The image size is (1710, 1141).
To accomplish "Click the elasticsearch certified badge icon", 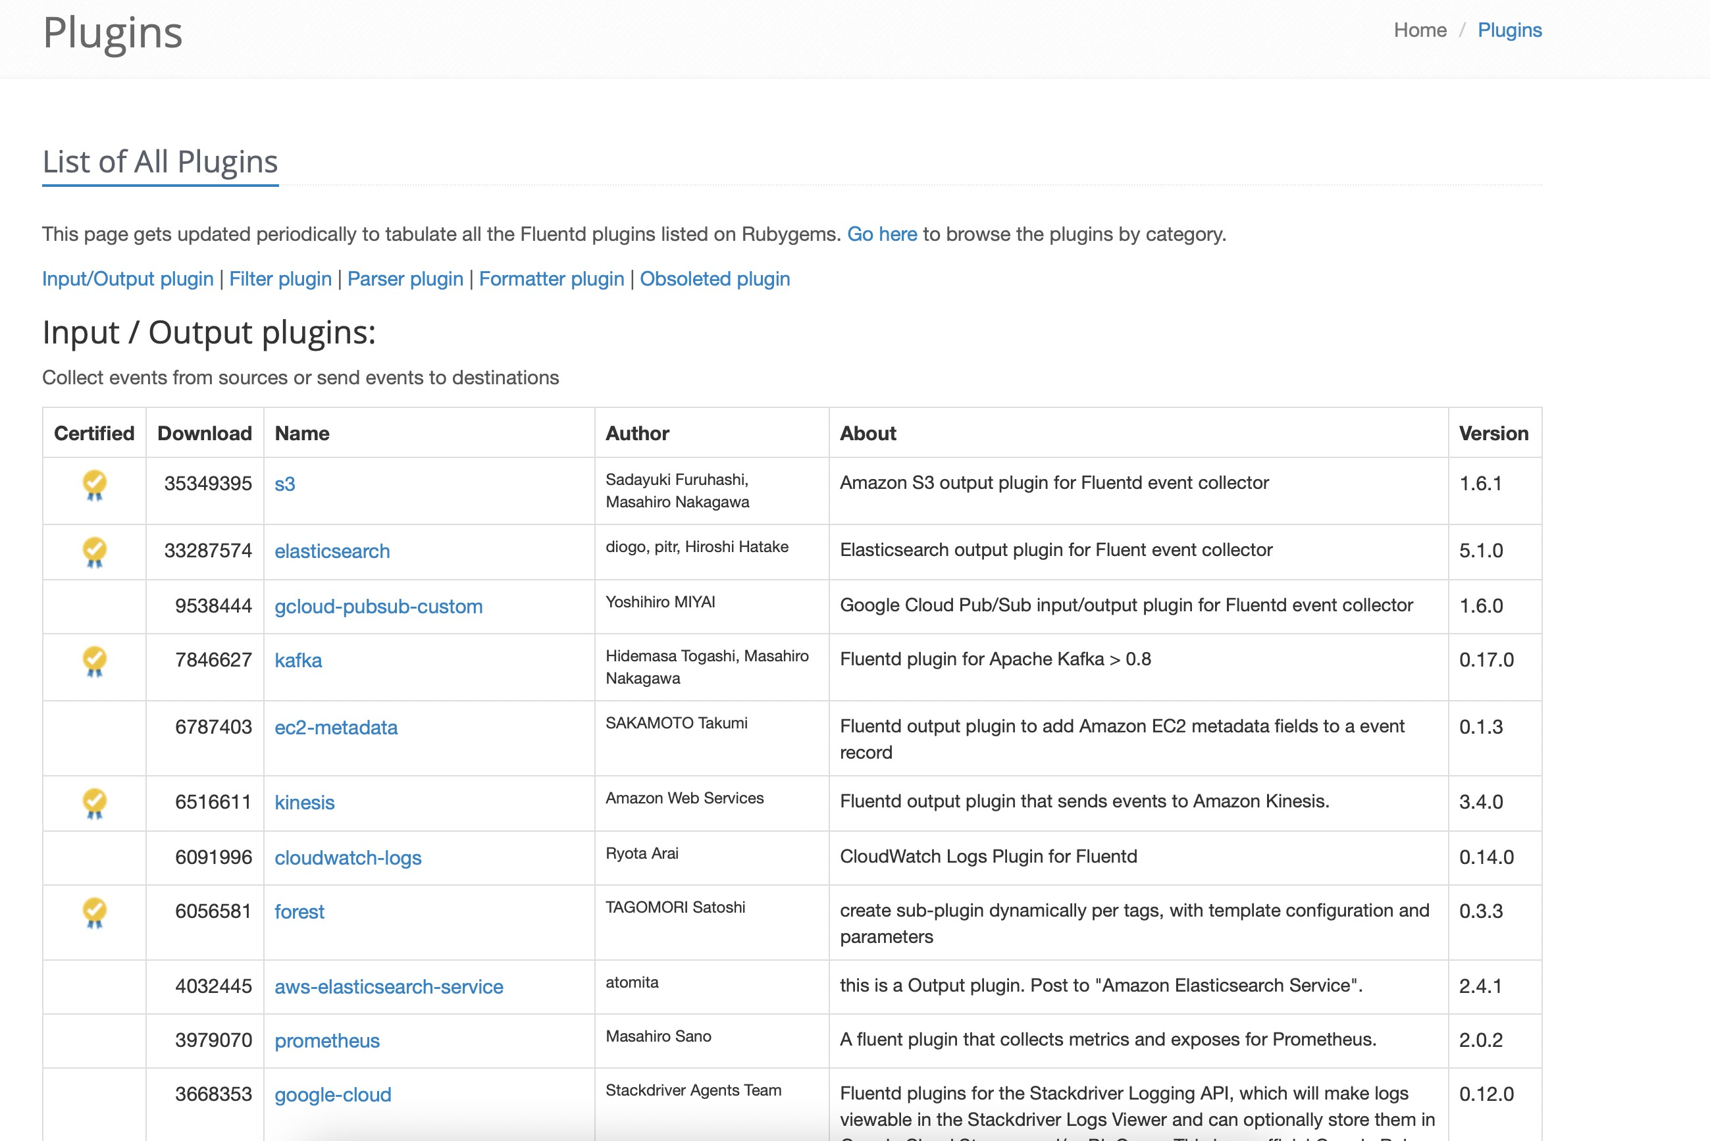I will (95, 551).
